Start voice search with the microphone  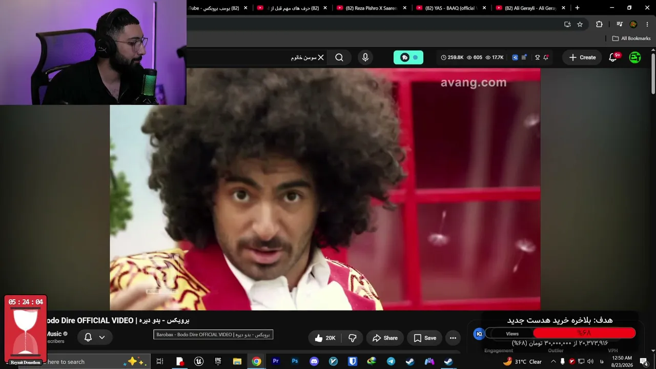pyautogui.click(x=365, y=57)
